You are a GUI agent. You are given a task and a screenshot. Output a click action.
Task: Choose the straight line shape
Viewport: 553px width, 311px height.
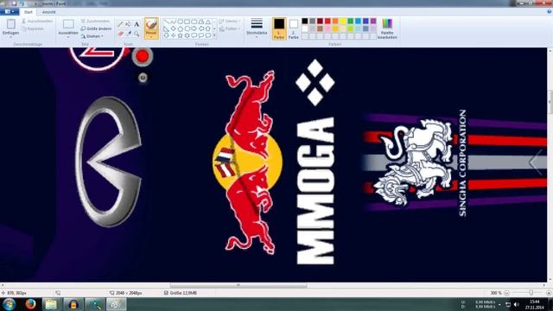pyautogui.click(x=166, y=22)
